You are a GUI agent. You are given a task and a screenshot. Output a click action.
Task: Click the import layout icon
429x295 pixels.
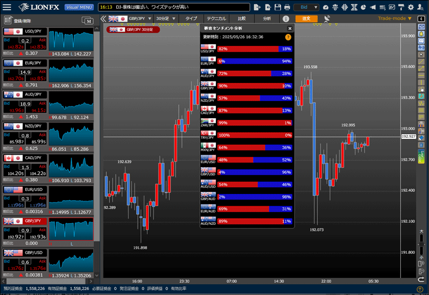[x=268, y=7]
